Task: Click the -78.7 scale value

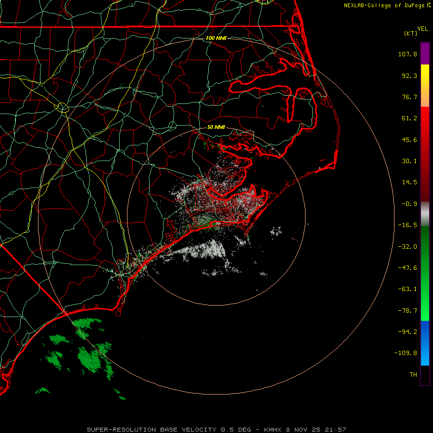Action: 408,311
